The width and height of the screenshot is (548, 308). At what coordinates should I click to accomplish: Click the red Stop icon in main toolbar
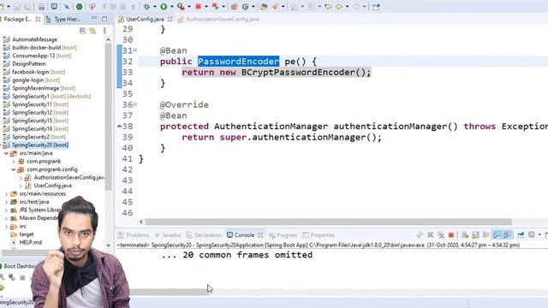tap(198, 7)
